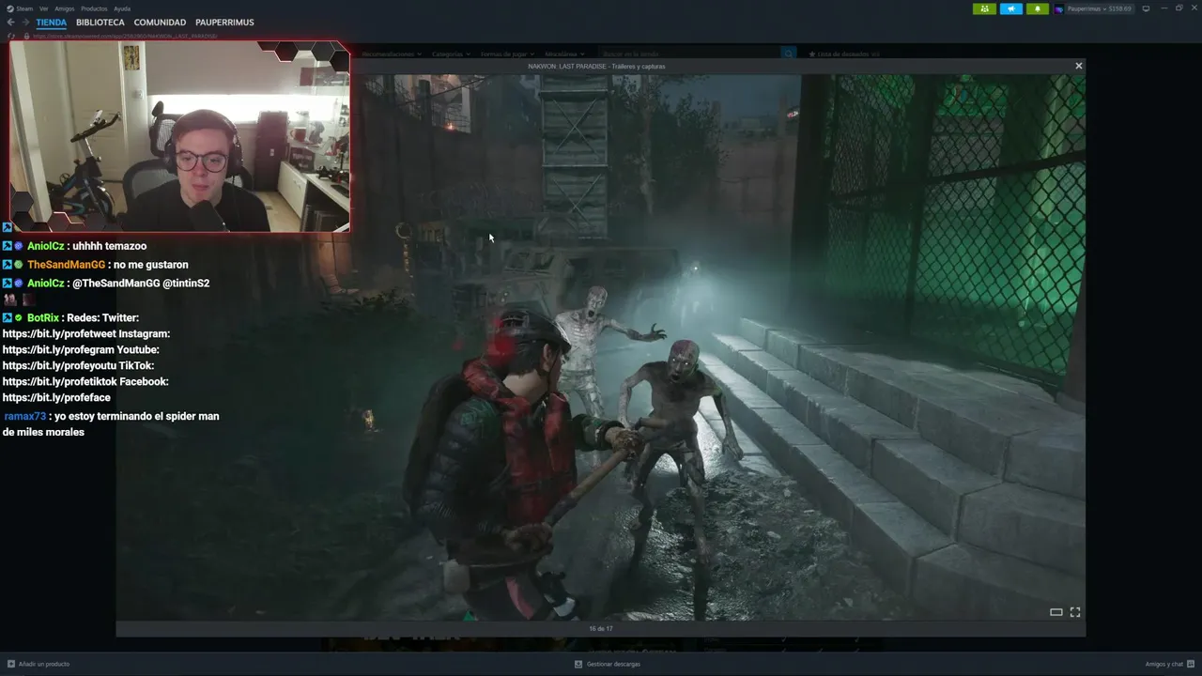The width and height of the screenshot is (1202, 676).
Task: Click badge icon beside BotRix
Action: [18, 318]
